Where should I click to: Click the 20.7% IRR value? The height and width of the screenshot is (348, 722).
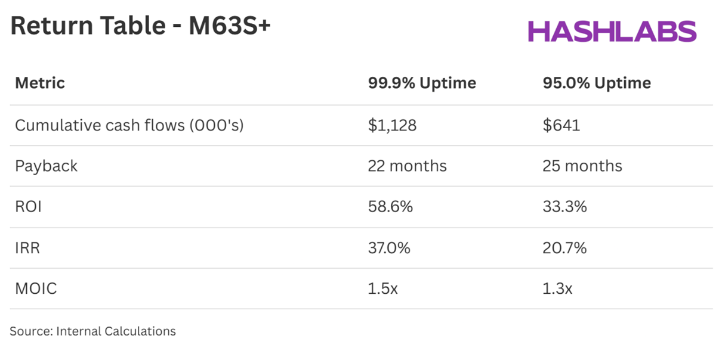coord(564,248)
